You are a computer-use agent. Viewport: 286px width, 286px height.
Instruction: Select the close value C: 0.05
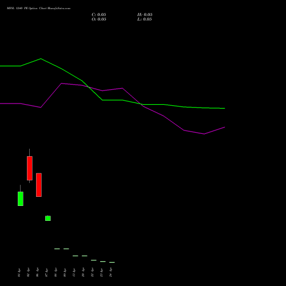click(x=99, y=15)
